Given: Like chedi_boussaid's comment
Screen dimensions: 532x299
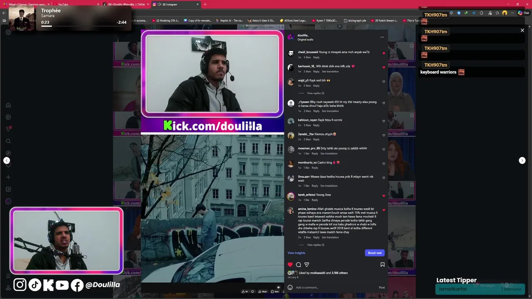Looking at the screenshot, I should click(384, 53).
